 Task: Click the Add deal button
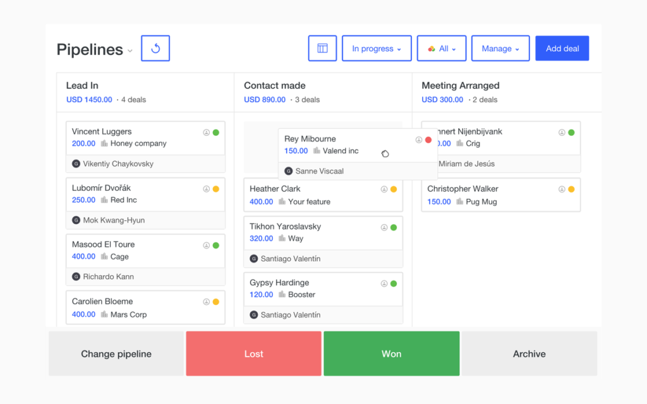(x=562, y=48)
